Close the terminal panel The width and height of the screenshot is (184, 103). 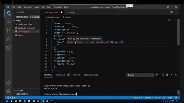(176, 75)
